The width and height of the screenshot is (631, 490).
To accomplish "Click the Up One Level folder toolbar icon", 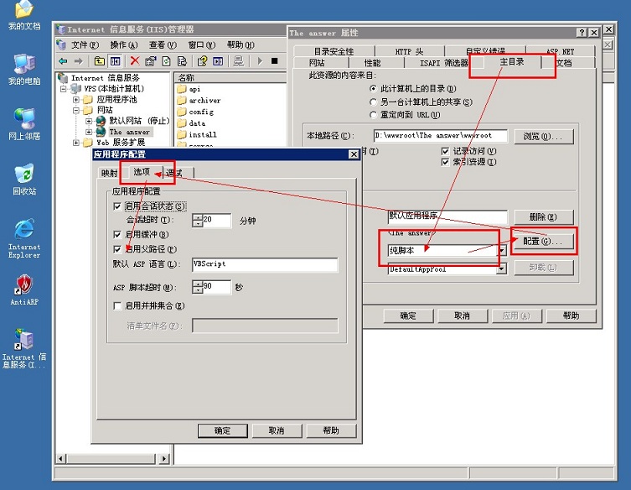I will [100, 61].
